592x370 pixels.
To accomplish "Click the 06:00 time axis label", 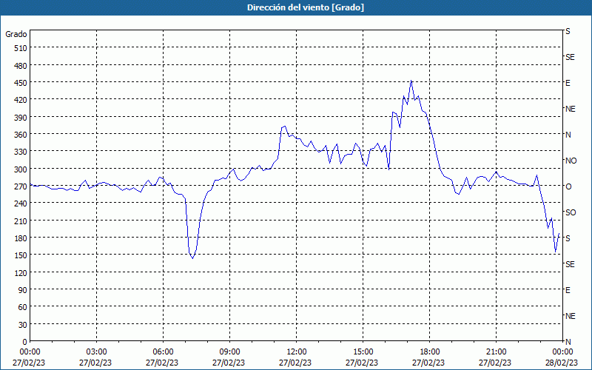I will pyautogui.click(x=163, y=352).
